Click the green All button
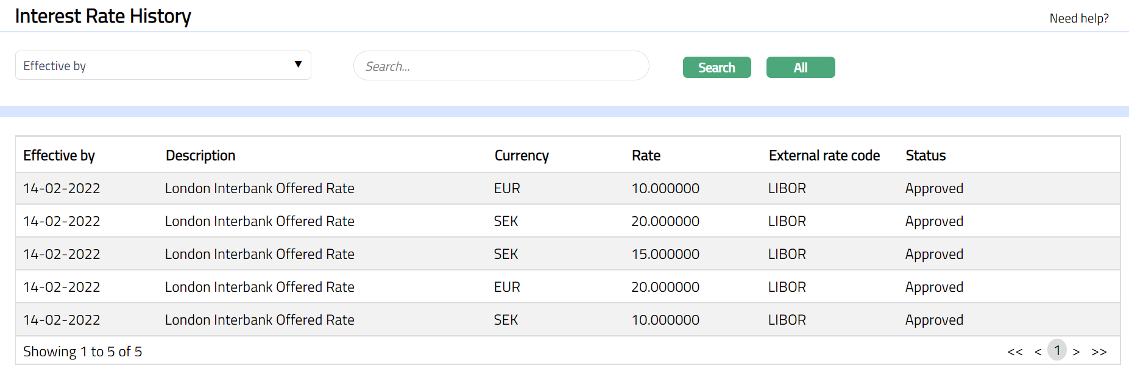1129x374 pixels. click(800, 68)
